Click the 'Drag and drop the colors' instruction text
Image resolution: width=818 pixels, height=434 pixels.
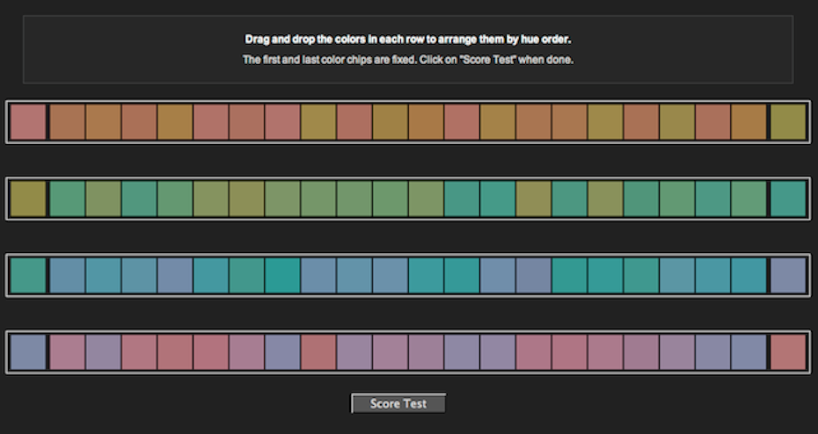408,40
